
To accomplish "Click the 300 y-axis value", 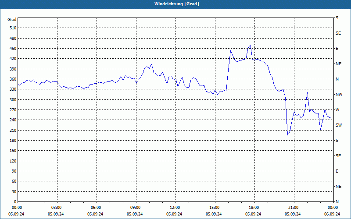I will (13, 100).
